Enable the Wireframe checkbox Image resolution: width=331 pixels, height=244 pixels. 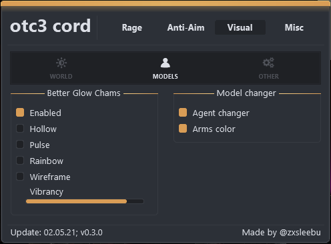click(20, 177)
